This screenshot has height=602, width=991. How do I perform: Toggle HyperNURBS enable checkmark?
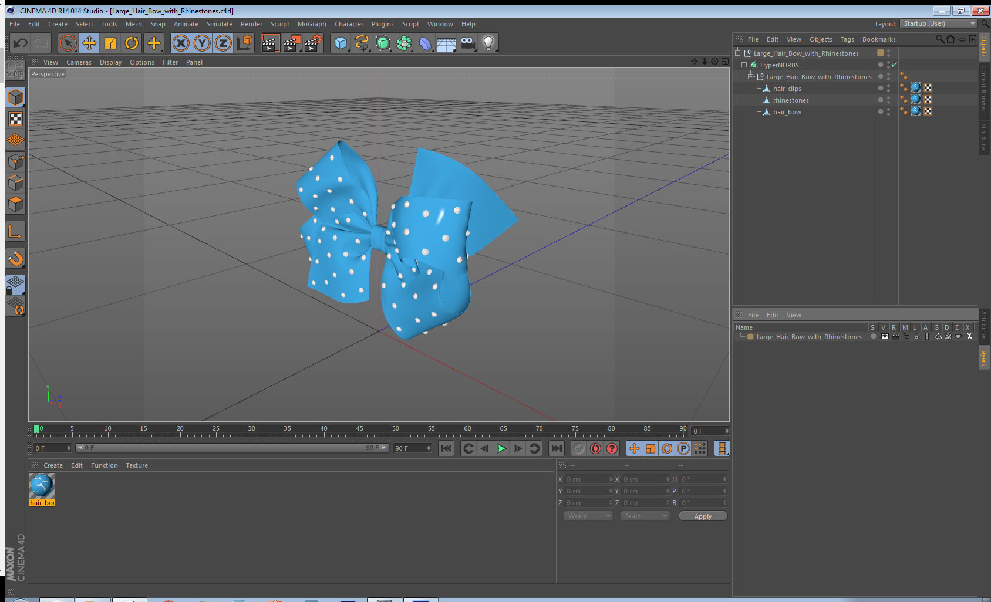click(x=894, y=65)
